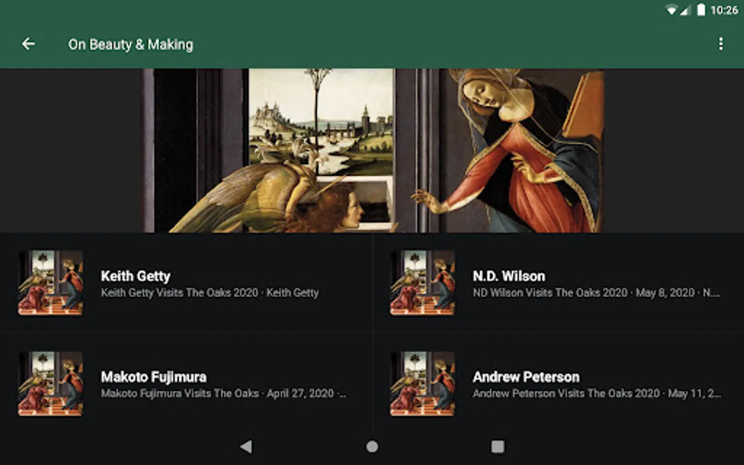Tap the Android home circle button
744x465 pixels.
click(x=372, y=447)
